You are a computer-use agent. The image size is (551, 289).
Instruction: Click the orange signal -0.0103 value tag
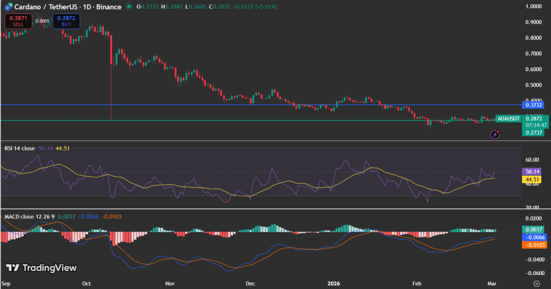534,245
